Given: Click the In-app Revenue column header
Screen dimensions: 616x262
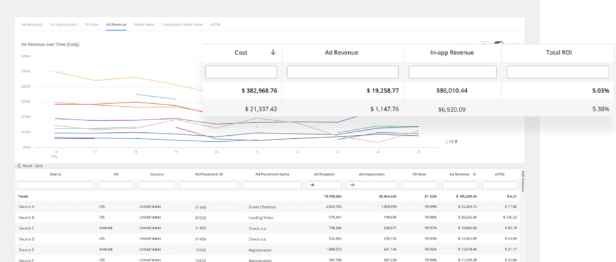Looking at the screenshot, I should (x=452, y=52).
